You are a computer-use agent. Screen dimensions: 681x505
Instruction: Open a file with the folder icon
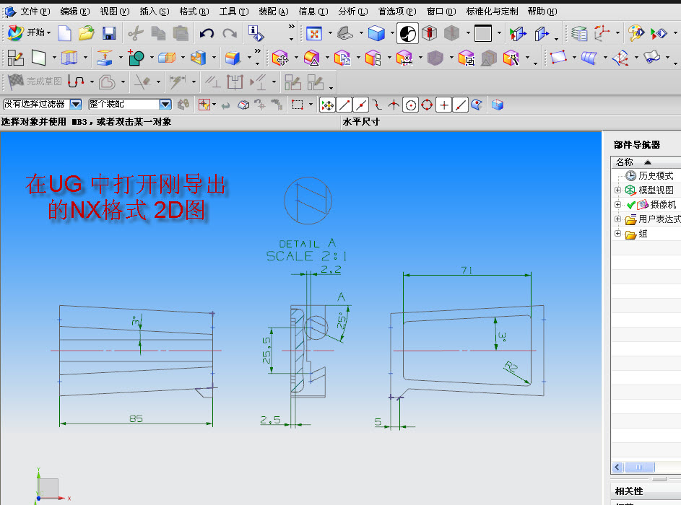(x=87, y=33)
